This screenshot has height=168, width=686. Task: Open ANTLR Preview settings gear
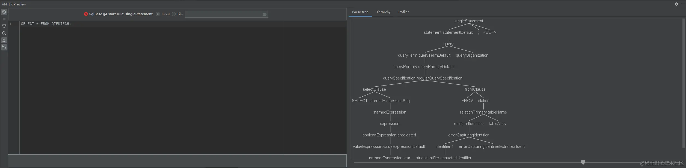coord(677,4)
